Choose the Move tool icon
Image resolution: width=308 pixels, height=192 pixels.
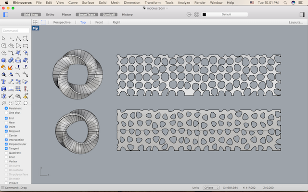[x=11, y=82]
